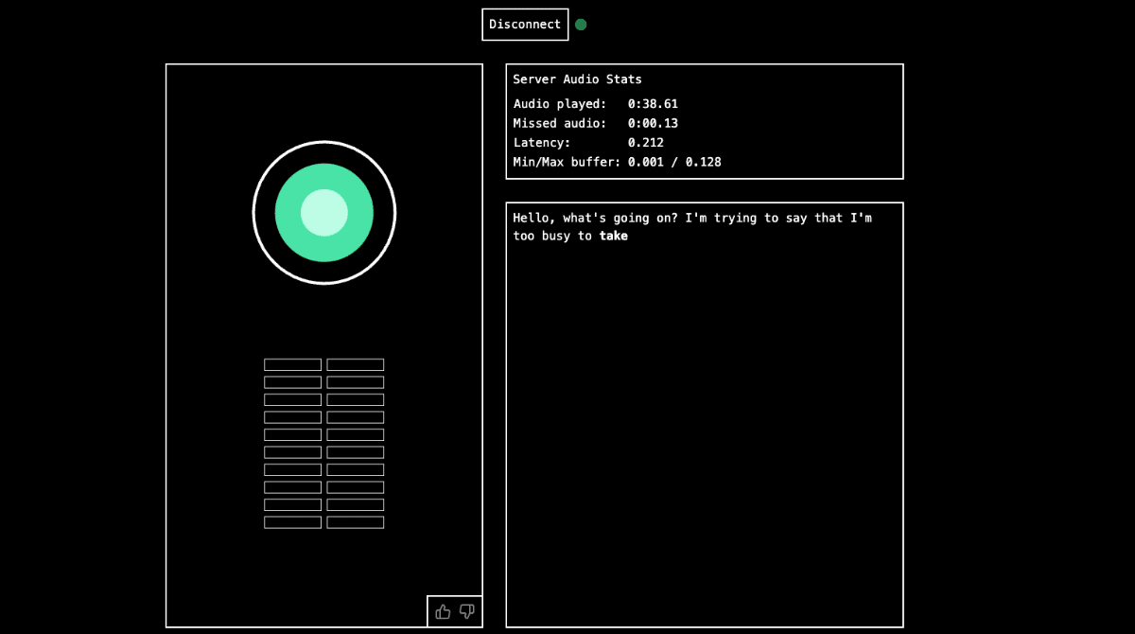Click the Missed audio value 0:00.13
Image resolution: width=1135 pixels, height=634 pixels.
653,123
